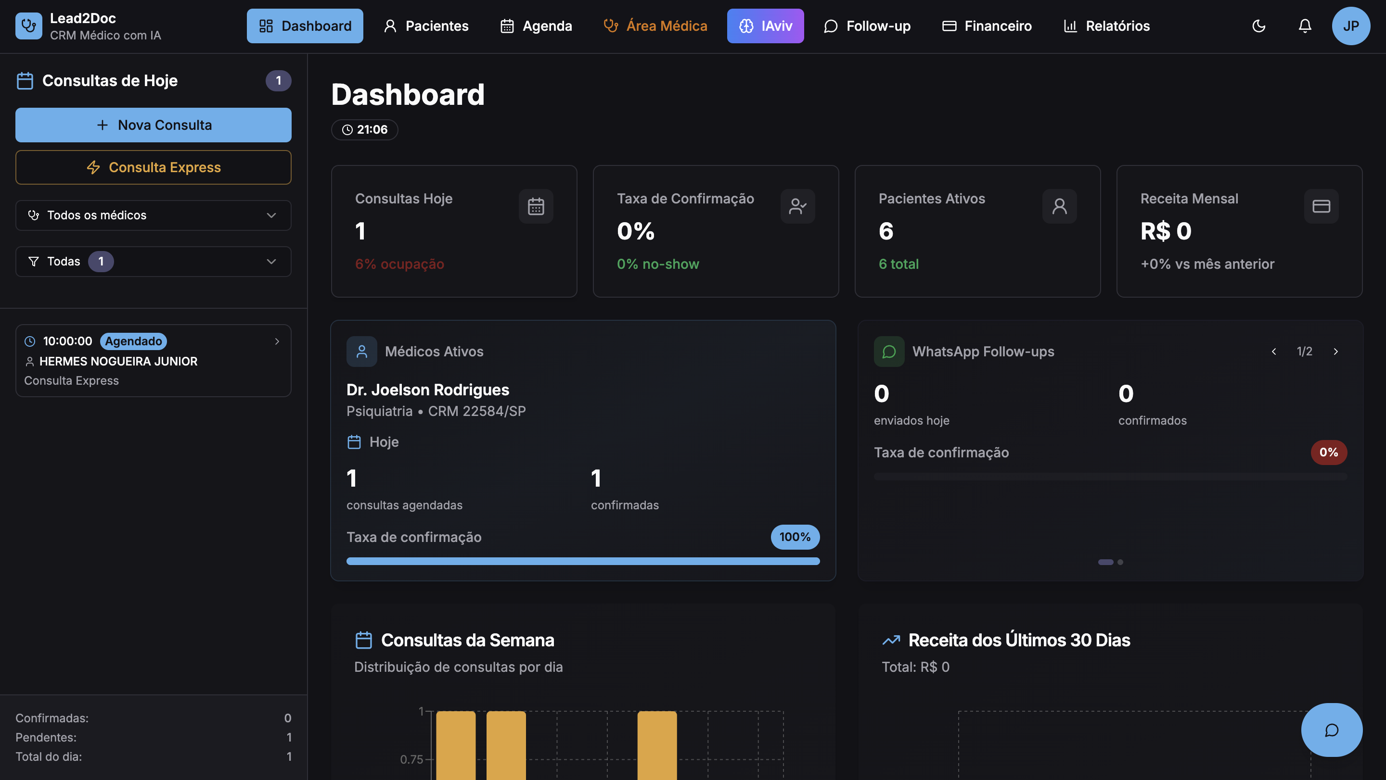Click user-check icon in Taxa de Confirmação card
1386x780 pixels.
(797, 206)
